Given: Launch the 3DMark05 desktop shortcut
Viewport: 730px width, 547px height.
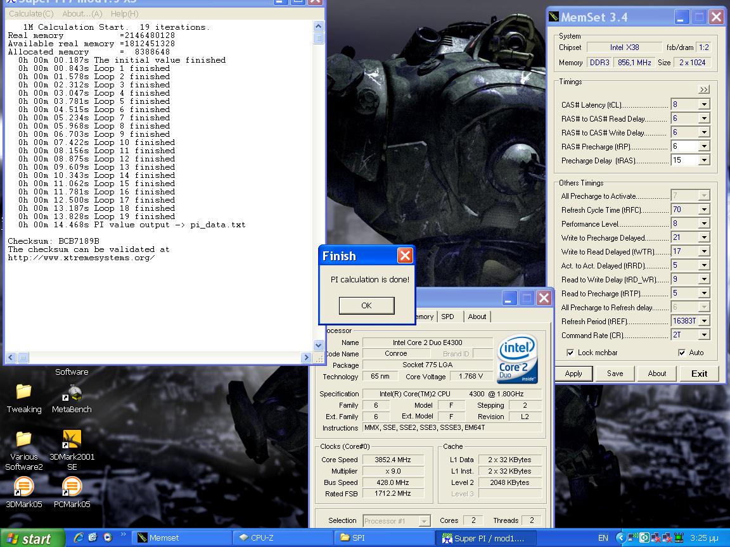Looking at the screenshot, I should click(x=23, y=492).
